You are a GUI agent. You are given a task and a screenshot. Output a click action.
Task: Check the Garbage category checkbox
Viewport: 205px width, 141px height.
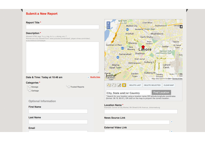tap(30, 91)
